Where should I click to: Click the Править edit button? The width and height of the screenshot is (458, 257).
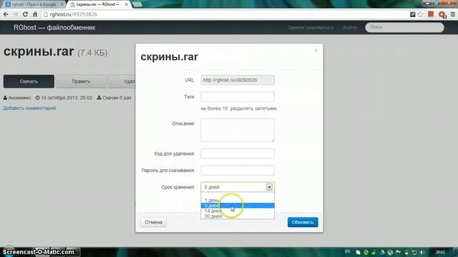coord(81,81)
